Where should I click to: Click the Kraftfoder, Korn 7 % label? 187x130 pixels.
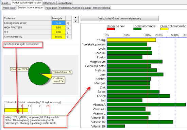pos(58,80)
